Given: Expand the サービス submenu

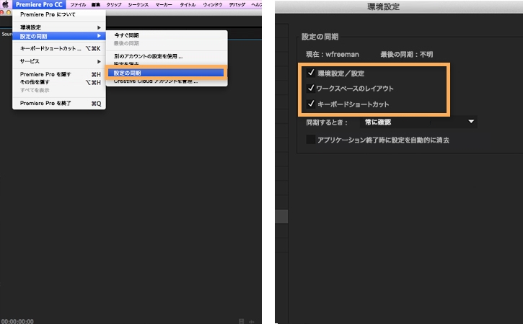Looking at the screenshot, I should (x=59, y=61).
